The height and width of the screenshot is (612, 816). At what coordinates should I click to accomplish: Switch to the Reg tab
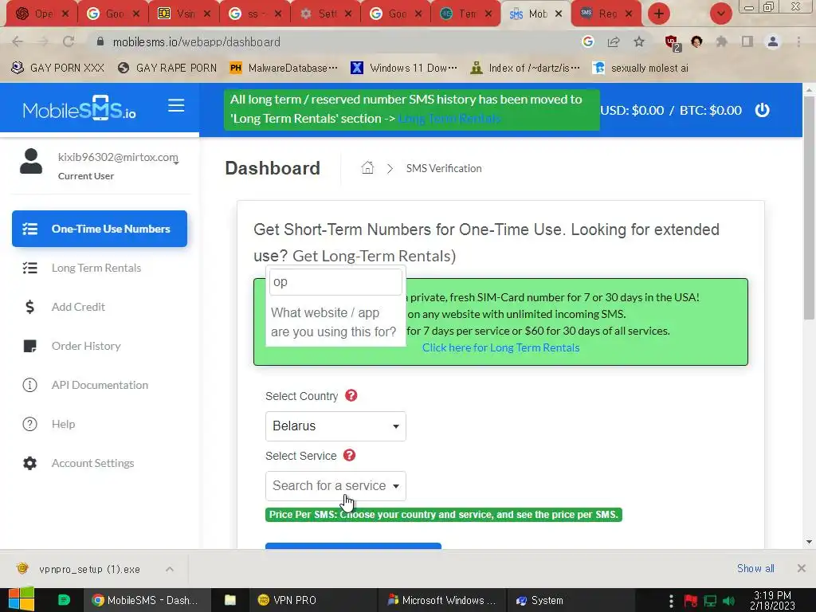tap(606, 14)
